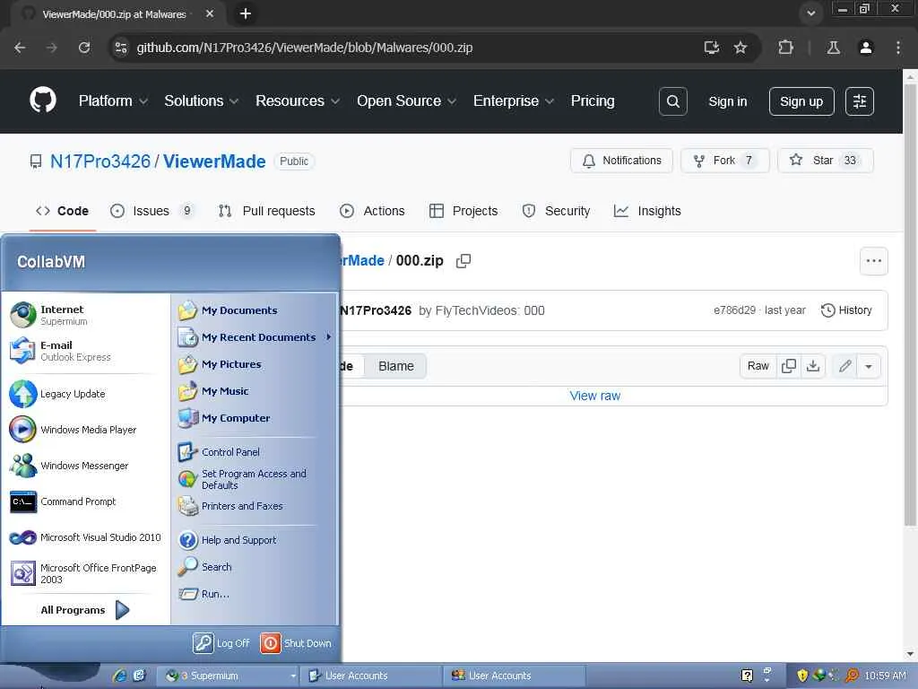
Task: Open Pricing page
Action: coord(593,100)
